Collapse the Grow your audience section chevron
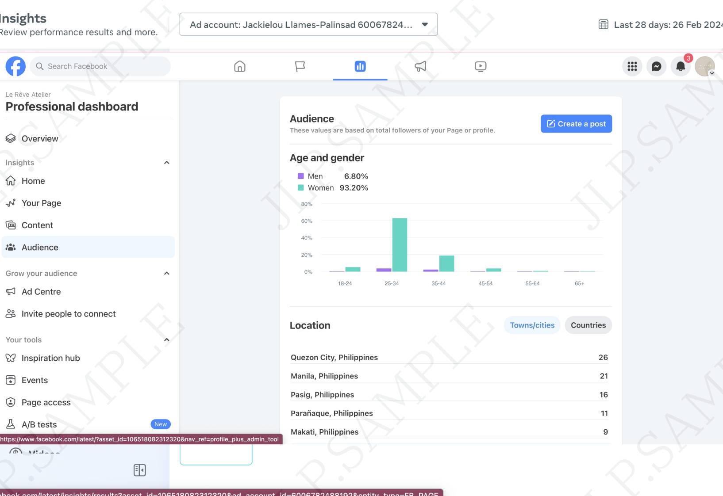Viewport: 723px width, 496px height. [x=167, y=273]
